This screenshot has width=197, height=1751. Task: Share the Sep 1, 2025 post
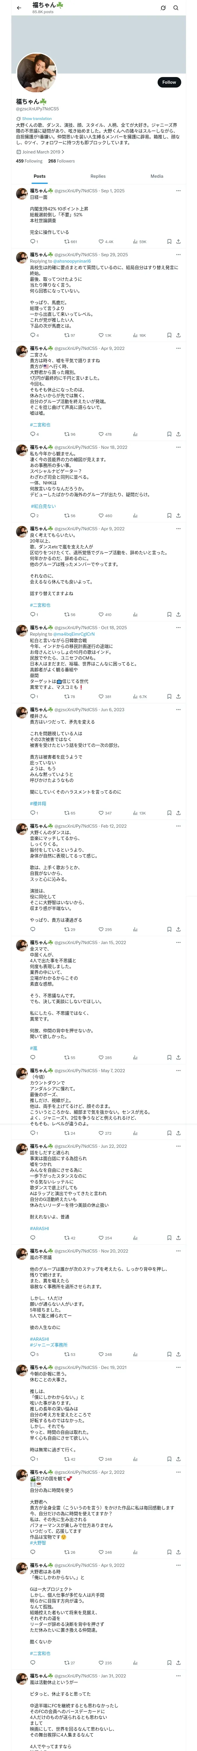pos(178,241)
